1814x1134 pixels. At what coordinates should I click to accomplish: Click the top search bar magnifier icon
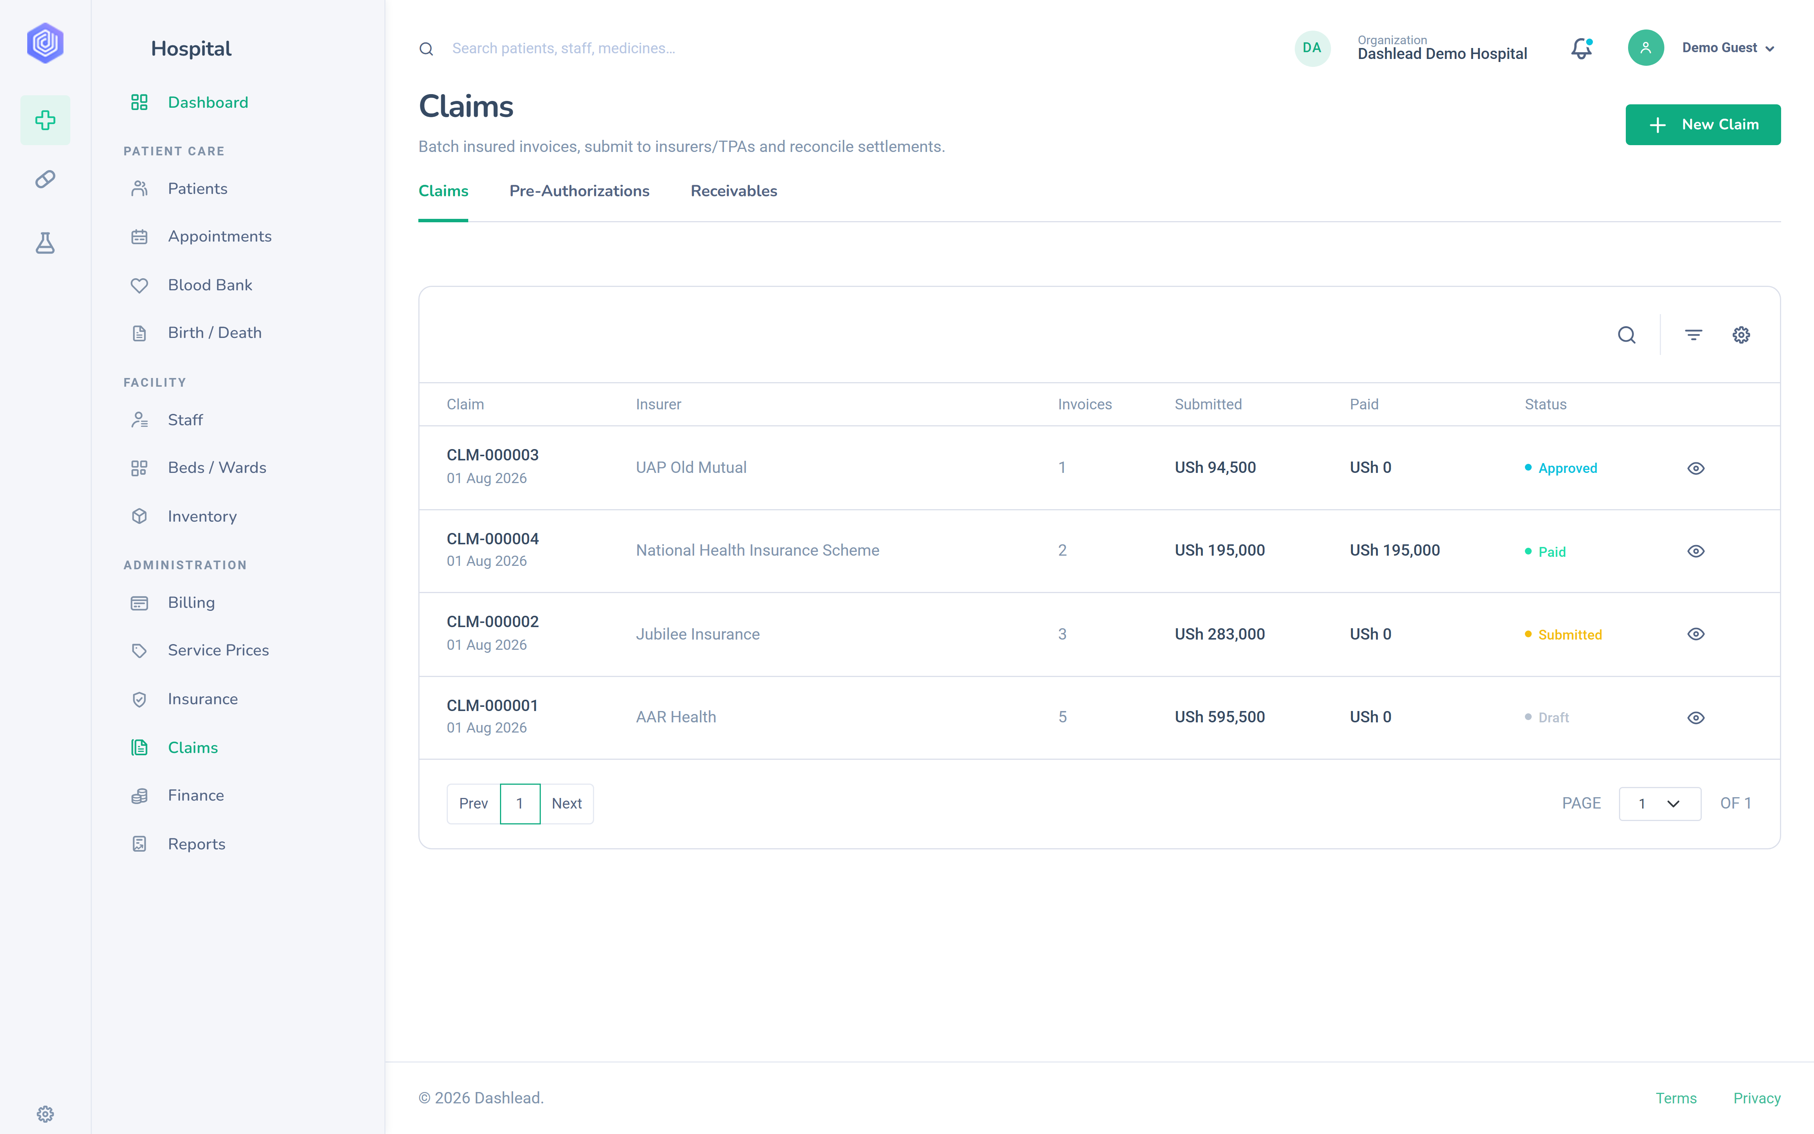coord(426,49)
